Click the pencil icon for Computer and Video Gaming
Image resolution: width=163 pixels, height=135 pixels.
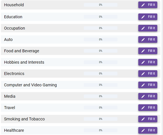pyautogui.click(x=143, y=85)
